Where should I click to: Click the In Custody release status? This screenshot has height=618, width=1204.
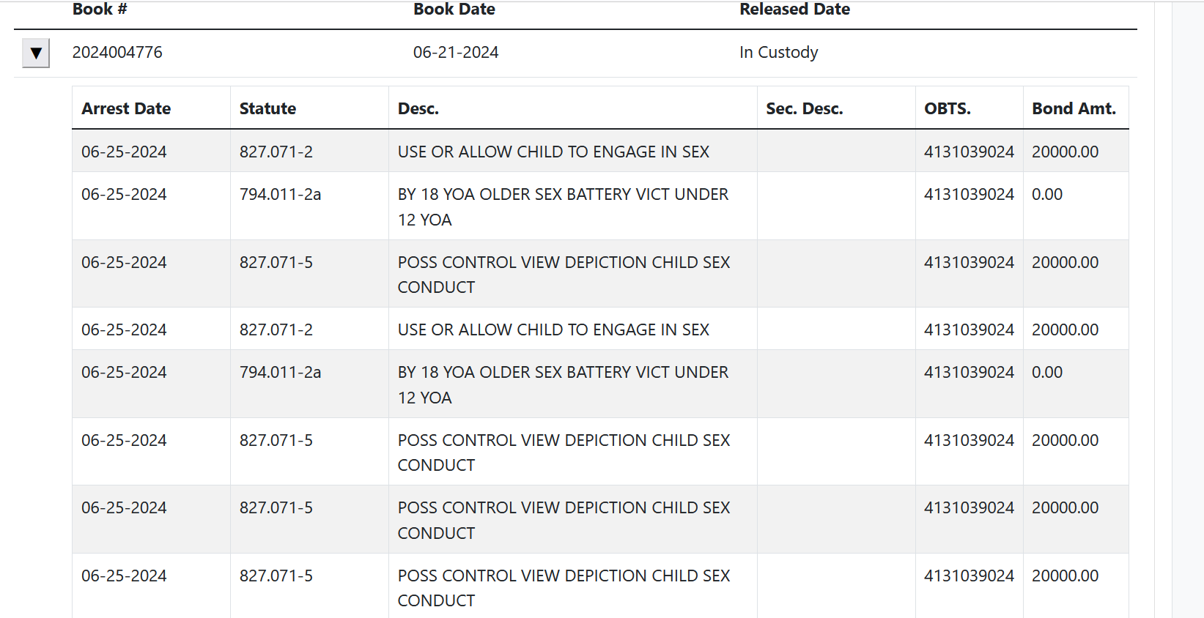point(778,52)
